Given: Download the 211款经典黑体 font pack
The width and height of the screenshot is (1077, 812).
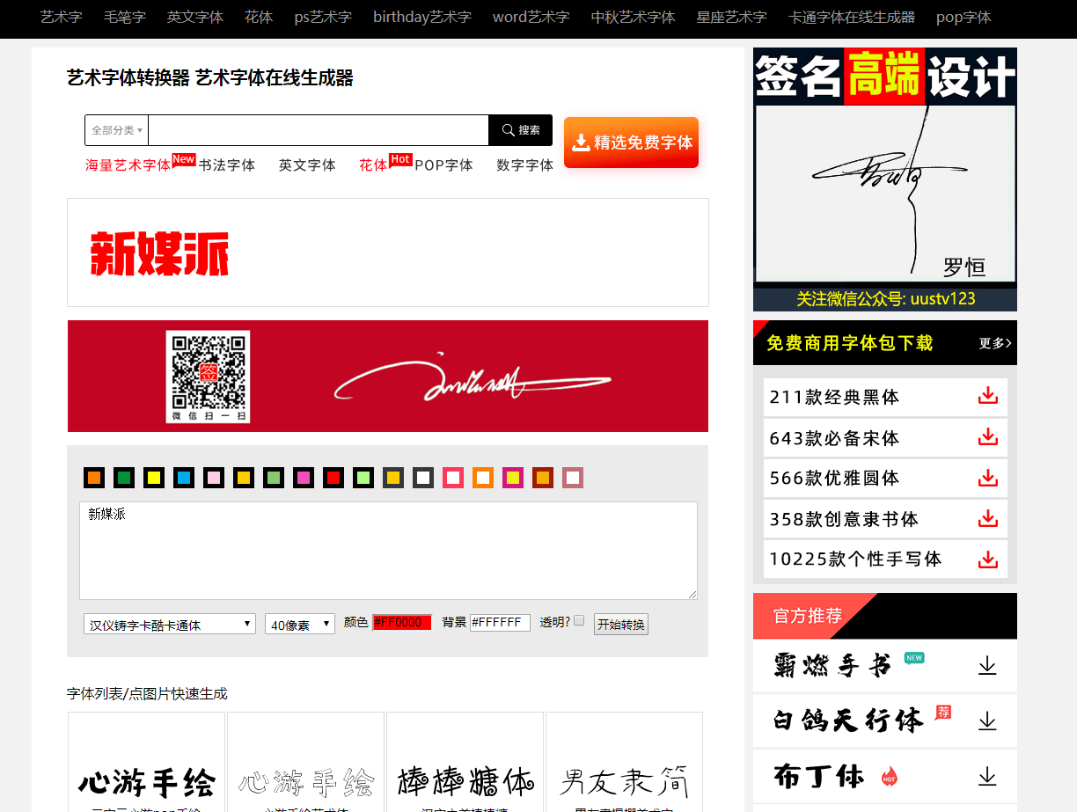Looking at the screenshot, I should pos(987,397).
